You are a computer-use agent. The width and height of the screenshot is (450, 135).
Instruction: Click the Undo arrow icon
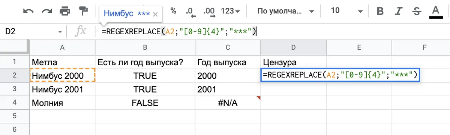point(28,11)
